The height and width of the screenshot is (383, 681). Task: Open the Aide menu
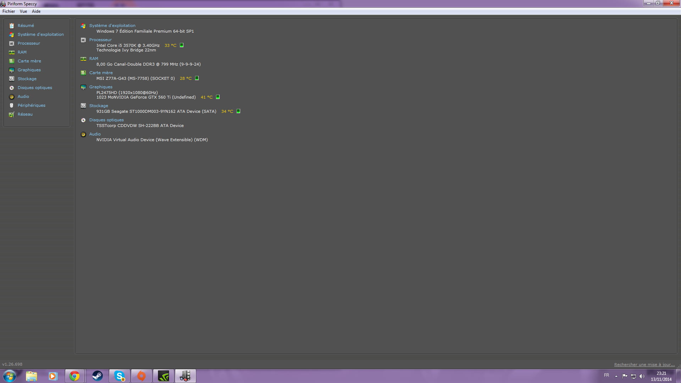tap(36, 11)
